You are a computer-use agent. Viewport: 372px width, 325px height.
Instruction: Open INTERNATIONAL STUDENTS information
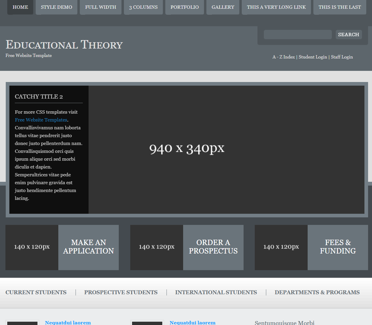[x=216, y=292]
